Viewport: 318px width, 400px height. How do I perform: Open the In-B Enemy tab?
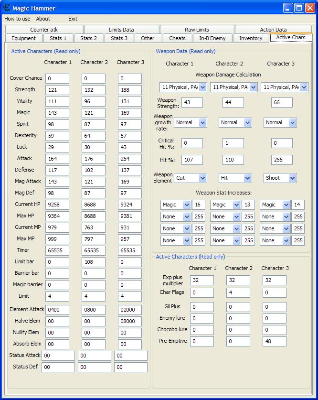(x=212, y=38)
